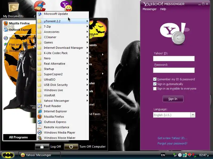Select UltraISO in programs menu
The height and width of the screenshot is (159, 213).
(63, 79)
